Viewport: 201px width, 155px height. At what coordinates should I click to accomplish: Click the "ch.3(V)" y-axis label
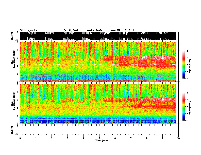point(12,130)
